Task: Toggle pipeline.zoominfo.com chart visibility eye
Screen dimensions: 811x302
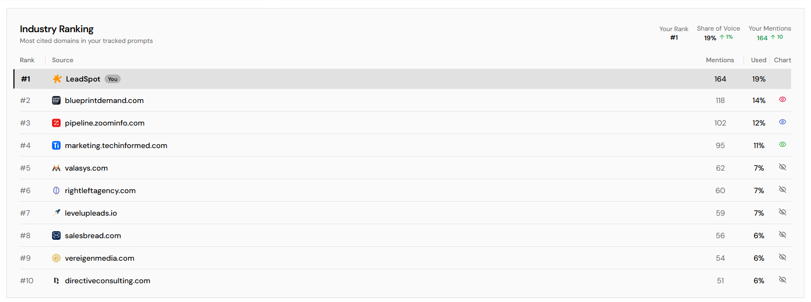Action: tap(782, 122)
